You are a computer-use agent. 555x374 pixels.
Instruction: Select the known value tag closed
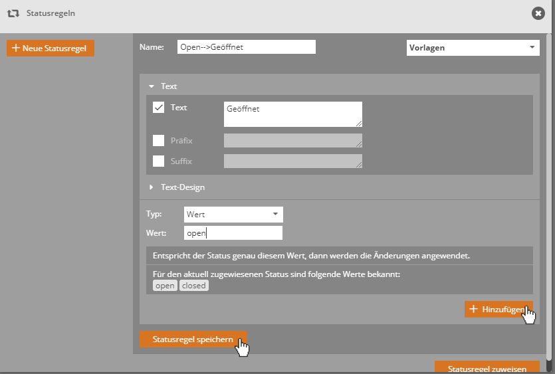[x=193, y=286]
